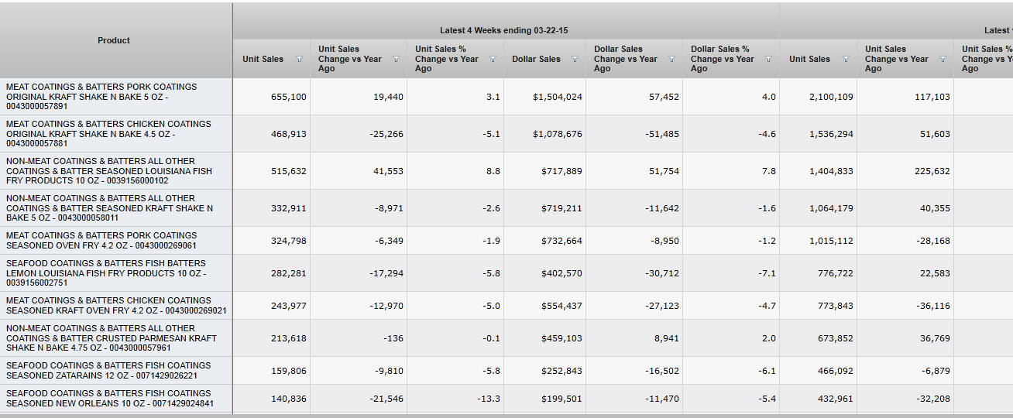Screen dimensions: 1013x418
Task: Open filter for first Unit Sales column
Action: tap(299, 60)
